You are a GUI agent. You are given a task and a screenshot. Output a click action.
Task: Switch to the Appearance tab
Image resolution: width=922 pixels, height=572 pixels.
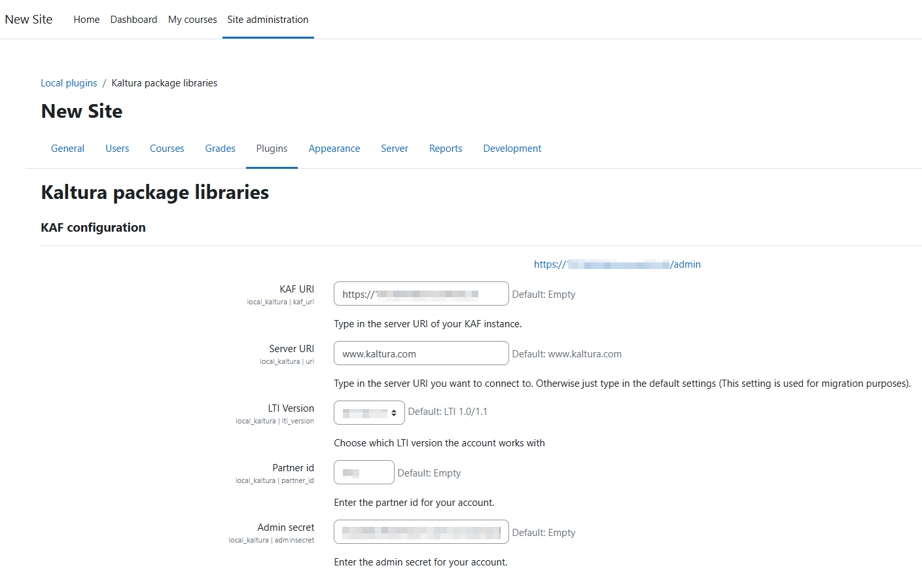coord(334,149)
